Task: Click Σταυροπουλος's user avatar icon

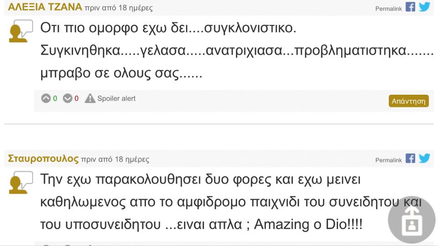Action: (21, 183)
